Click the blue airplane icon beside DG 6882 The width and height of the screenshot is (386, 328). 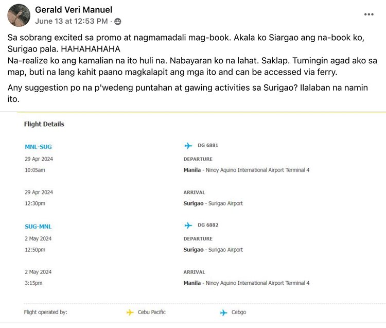188,226
